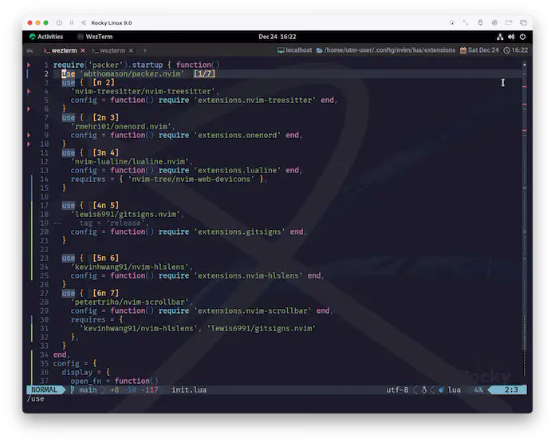Click the volume speaker icon
The image size is (555, 443).
511,37
